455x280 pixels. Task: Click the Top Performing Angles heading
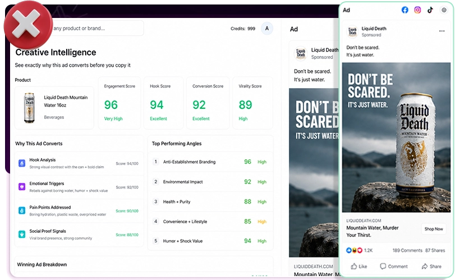(x=177, y=144)
